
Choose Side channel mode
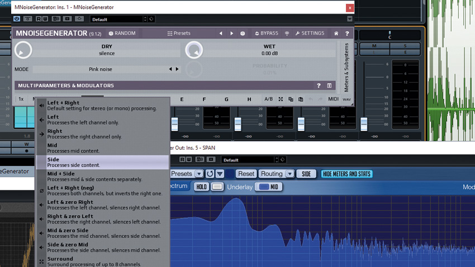click(103, 163)
